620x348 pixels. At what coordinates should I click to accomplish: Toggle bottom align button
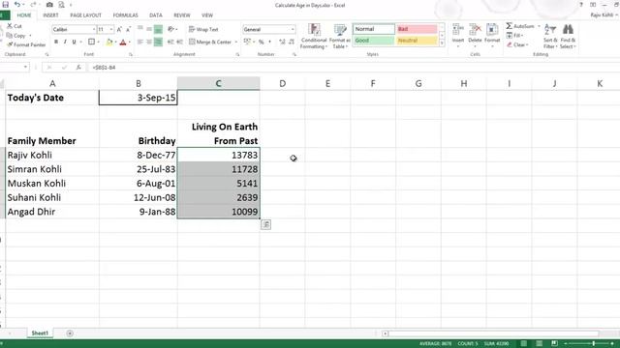tap(158, 29)
